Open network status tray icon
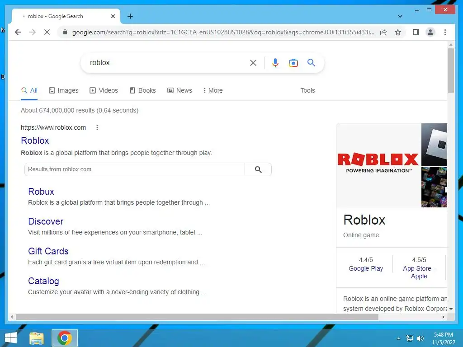 pos(410,338)
